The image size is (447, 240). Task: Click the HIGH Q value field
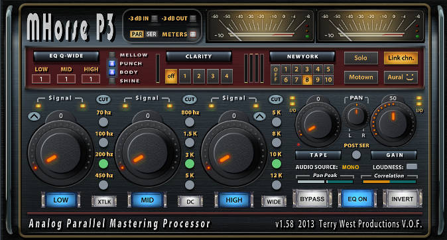(91, 79)
